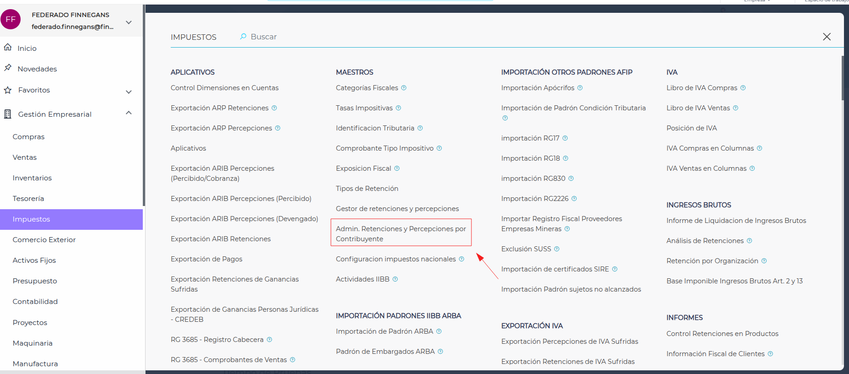Open Admin. Retenciones y Percepciones por Contribuyente
849x374 pixels.
pyautogui.click(x=401, y=234)
